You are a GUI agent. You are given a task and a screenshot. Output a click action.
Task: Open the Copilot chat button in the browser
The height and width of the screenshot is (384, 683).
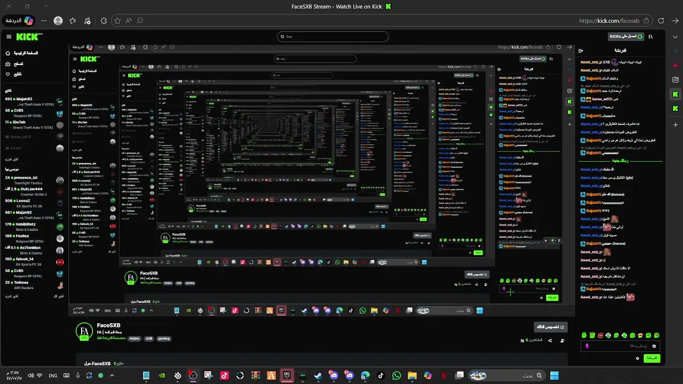(x=19, y=21)
